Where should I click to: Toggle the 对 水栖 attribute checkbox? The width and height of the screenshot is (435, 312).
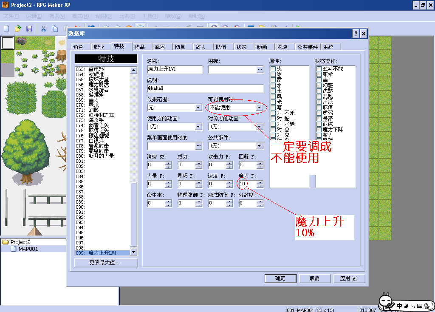(273, 124)
